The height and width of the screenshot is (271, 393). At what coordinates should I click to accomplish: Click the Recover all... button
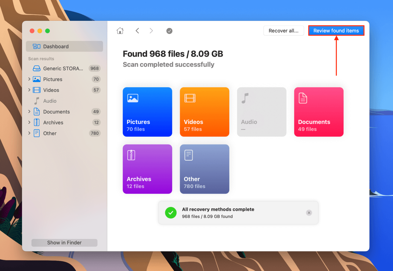tap(283, 31)
